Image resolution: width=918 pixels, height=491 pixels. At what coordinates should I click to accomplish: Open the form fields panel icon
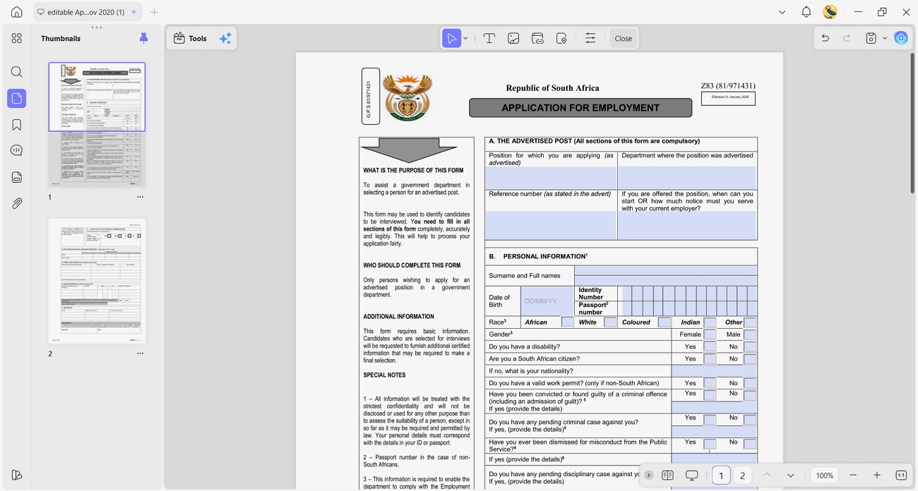17,177
